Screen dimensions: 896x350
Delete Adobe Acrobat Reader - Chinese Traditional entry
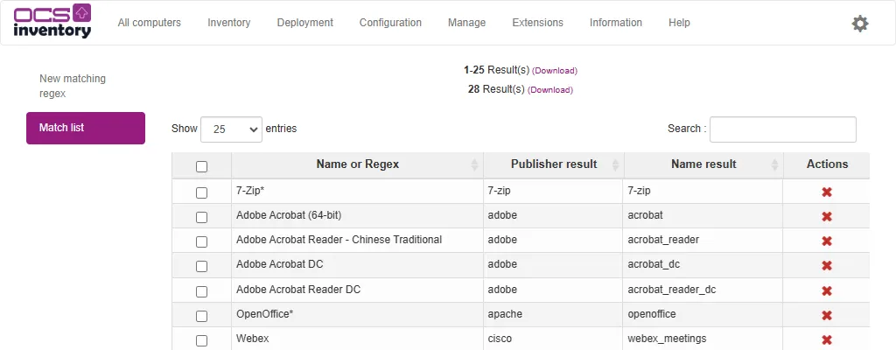pyautogui.click(x=826, y=241)
